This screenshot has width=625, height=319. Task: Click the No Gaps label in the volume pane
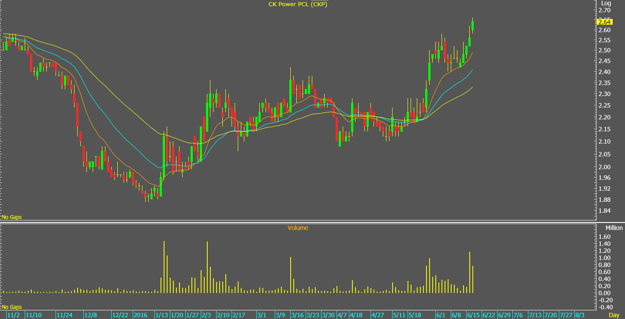coord(11,307)
